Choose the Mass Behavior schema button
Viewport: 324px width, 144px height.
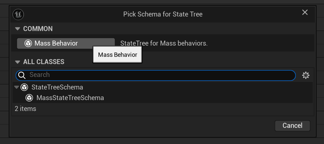pyautogui.click(x=66, y=43)
